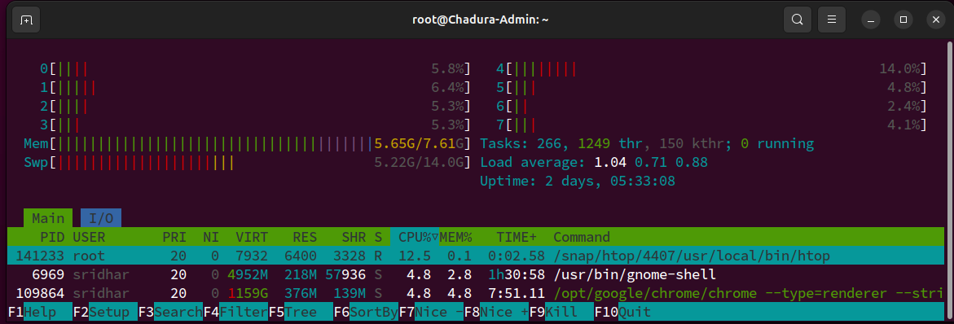
Task: Sort by MEM% column header
Action: [455, 237]
